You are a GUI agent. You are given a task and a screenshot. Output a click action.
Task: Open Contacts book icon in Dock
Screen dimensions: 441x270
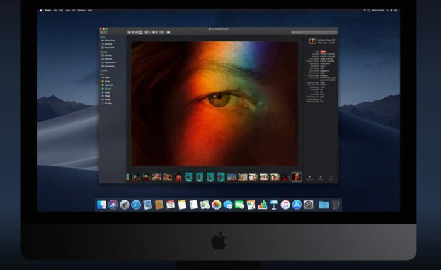[x=159, y=205]
